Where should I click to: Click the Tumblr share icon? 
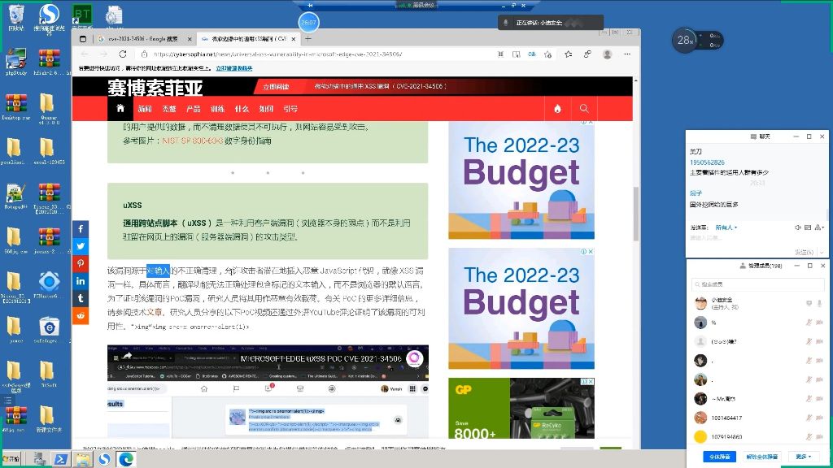(x=81, y=298)
